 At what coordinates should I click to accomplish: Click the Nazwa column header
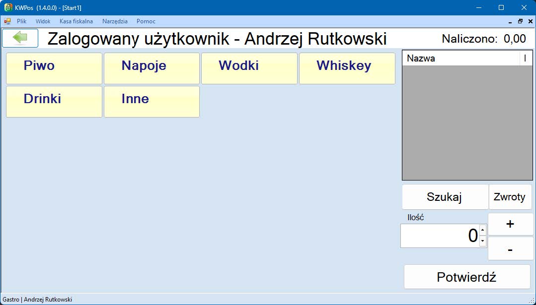(x=460, y=58)
